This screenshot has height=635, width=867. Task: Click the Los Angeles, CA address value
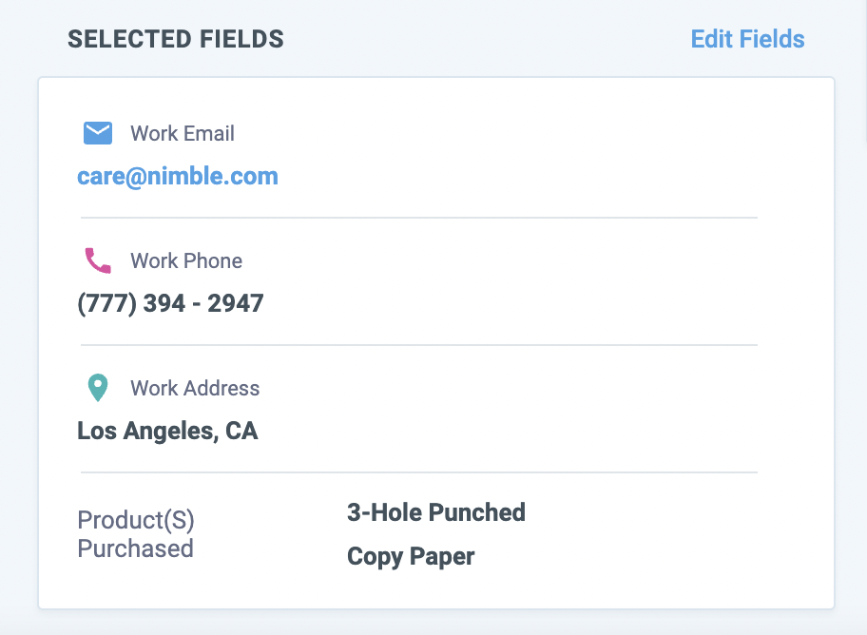pyautogui.click(x=167, y=431)
